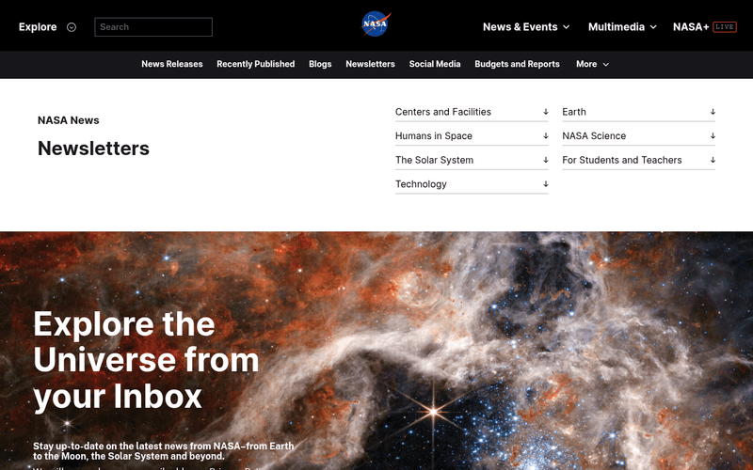The height and width of the screenshot is (470, 753).
Task: Open Recently Published section
Action: point(255,64)
